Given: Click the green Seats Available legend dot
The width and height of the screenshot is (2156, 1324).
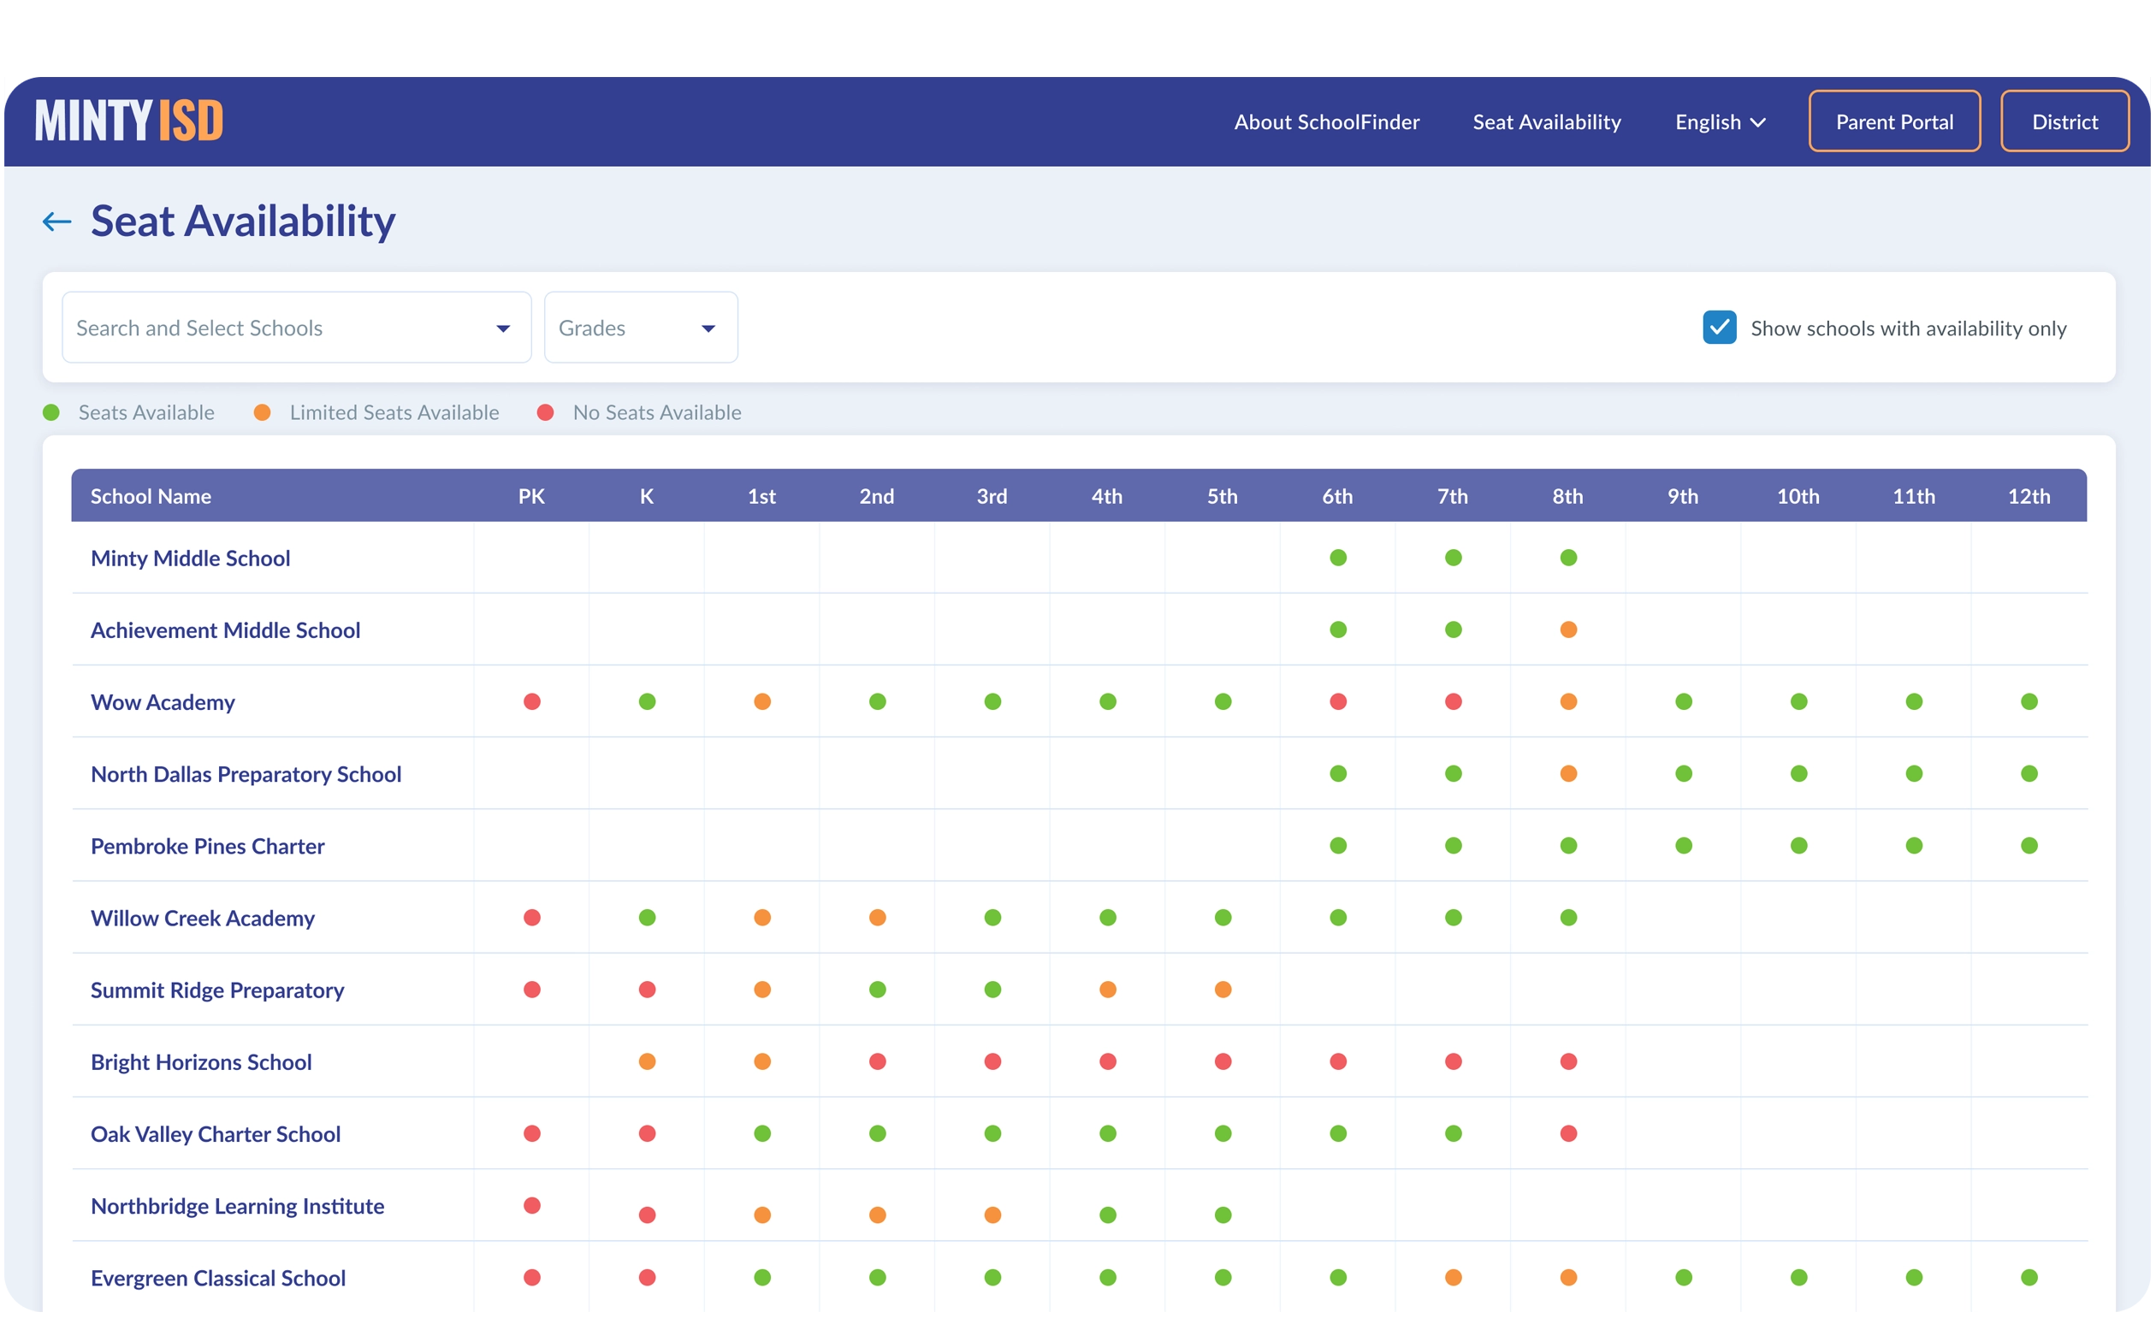Looking at the screenshot, I should pyautogui.click(x=51, y=412).
